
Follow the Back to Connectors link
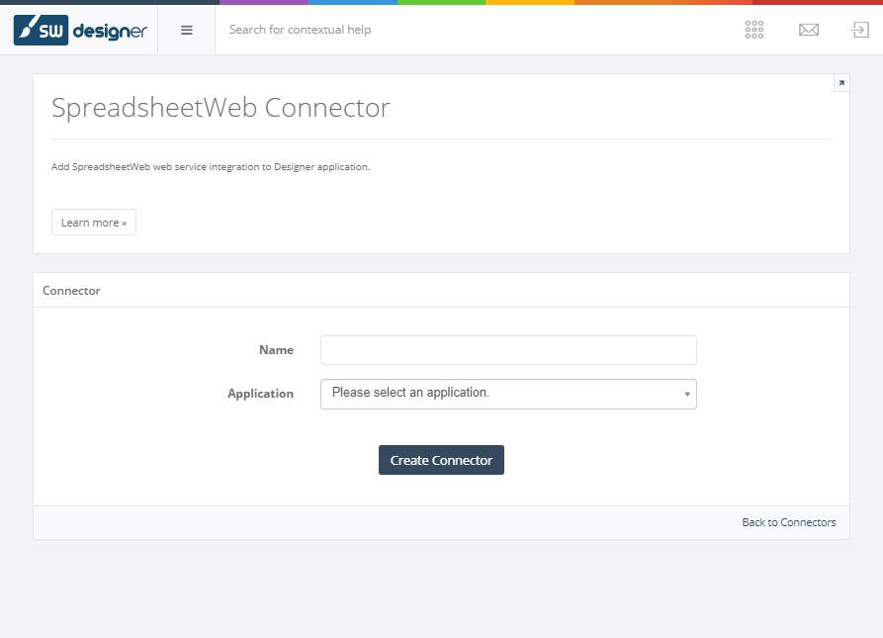(788, 522)
